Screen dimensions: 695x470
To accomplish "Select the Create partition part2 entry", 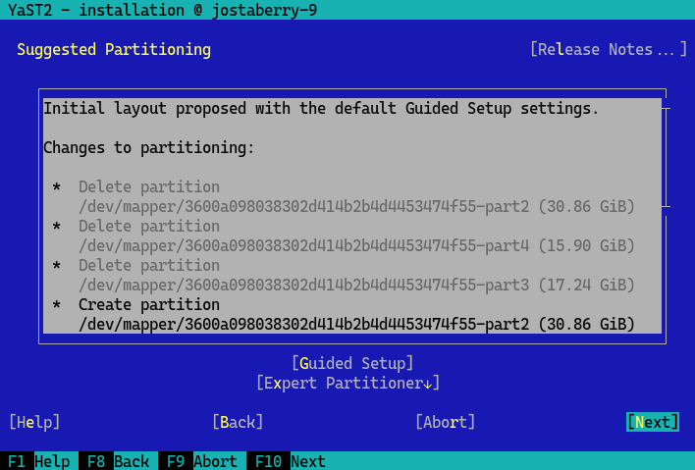I will point(355,315).
